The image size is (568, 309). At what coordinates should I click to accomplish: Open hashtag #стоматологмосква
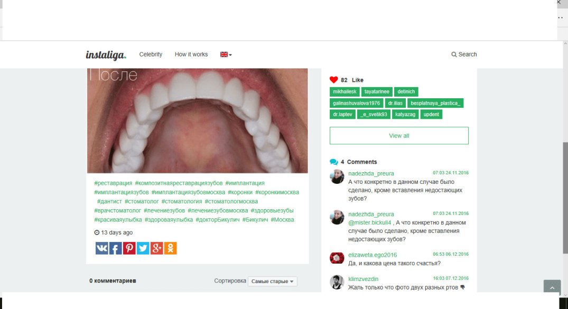pos(231,201)
